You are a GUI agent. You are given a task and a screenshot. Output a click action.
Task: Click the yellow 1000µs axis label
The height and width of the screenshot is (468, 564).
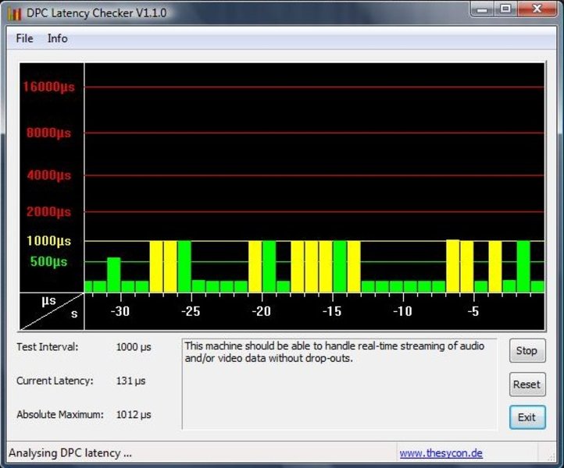point(48,241)
